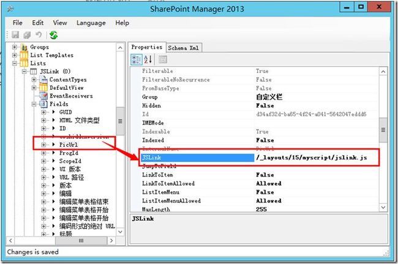Edit the JSLink value /_layouts/15/myscript/jslink.js
Viewport: 398px width, 264px height.
tap(312, 157)
